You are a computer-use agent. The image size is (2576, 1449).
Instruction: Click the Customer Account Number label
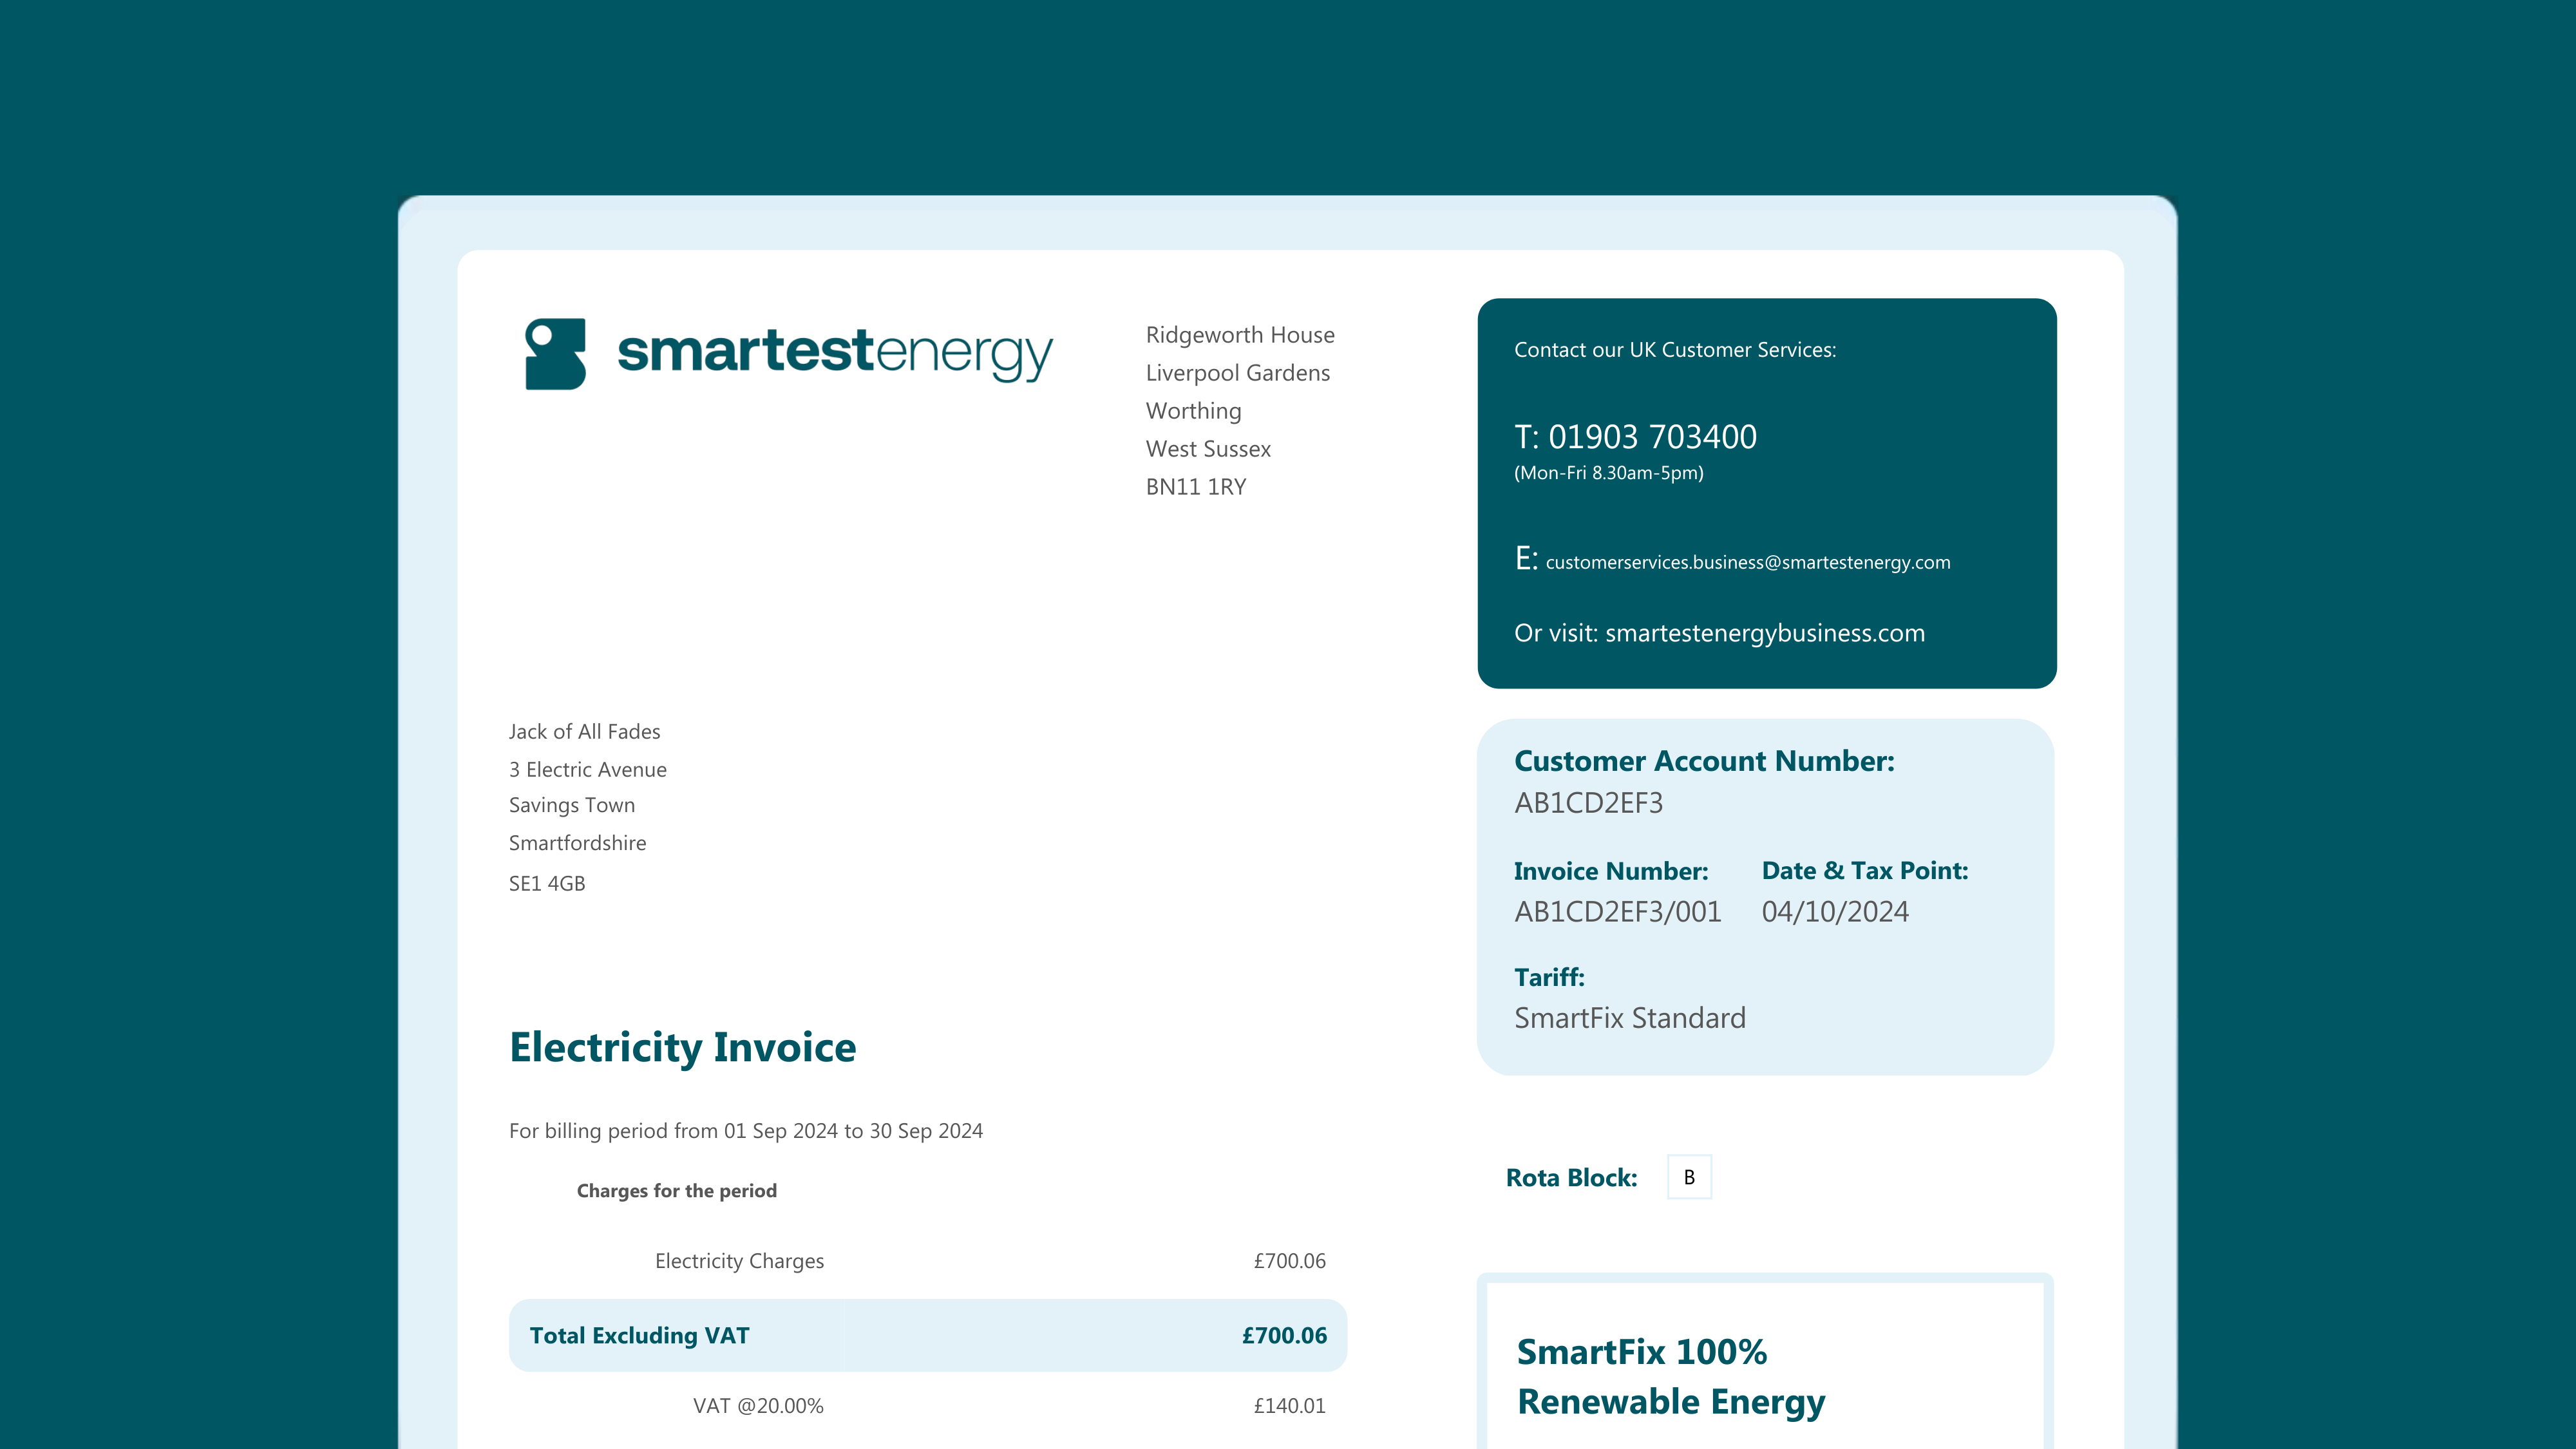(1704, 762)
